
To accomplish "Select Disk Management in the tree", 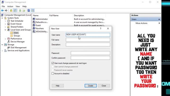I will coord(18,47).
